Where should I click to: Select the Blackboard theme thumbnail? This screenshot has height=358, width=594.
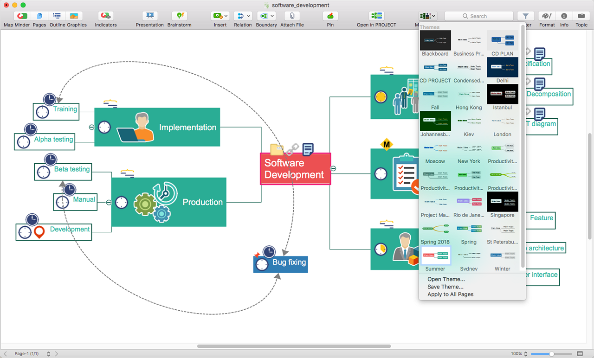pyautogui.click(x=435, y=40)
